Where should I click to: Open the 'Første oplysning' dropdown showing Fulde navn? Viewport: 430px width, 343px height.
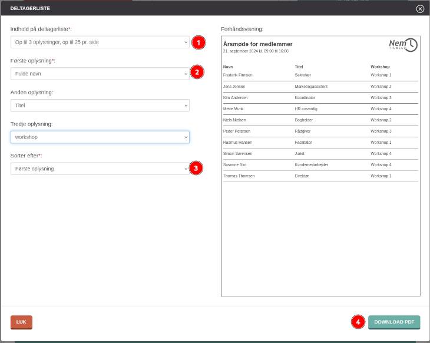pos(100,74)
